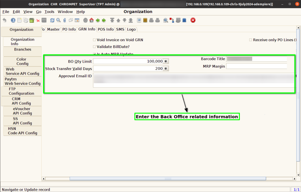
Task: Switch to the POS Info tab
Action: click(106, 29)
